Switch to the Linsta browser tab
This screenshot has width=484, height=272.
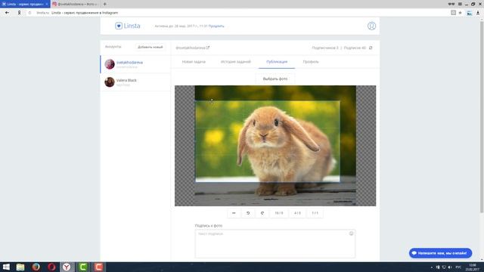[25, 4]
